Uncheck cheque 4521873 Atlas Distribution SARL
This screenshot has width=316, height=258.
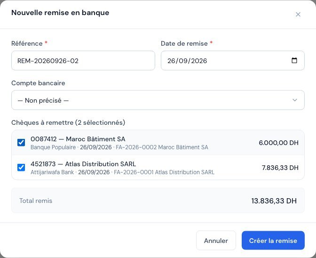[21, 168]
